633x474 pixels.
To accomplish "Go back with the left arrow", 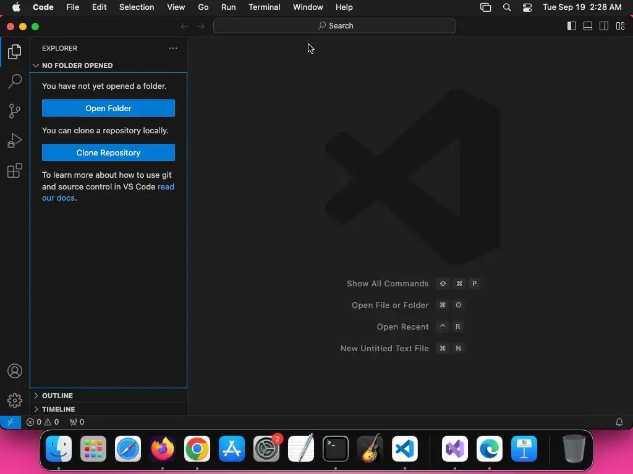I will pos(184,26).
